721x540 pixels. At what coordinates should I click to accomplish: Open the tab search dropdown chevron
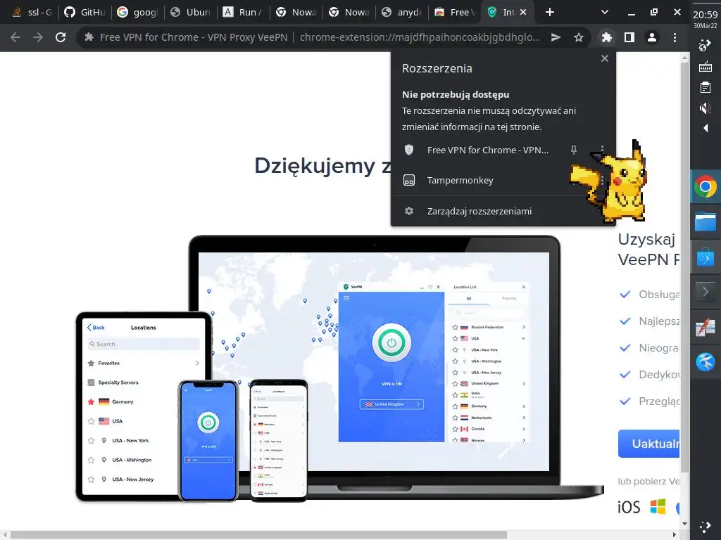tap(605, 13)
